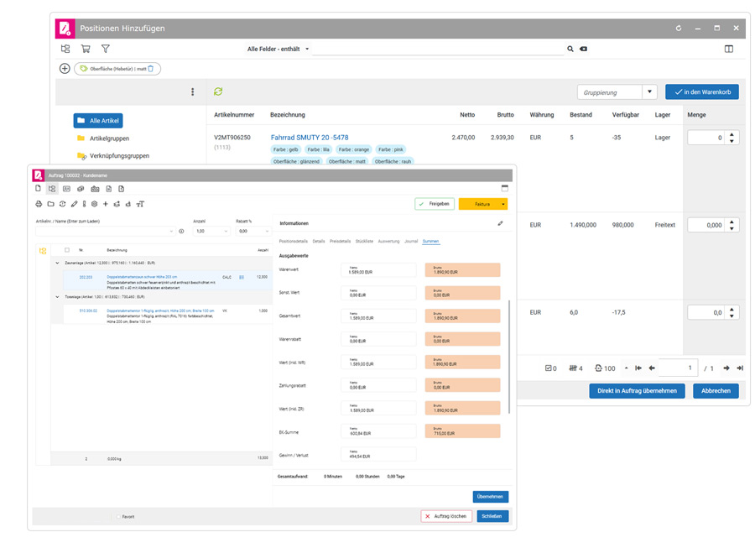755x548 pixels.
Task: Collapse the Zaunanlage group row
Action: point(58,263)
